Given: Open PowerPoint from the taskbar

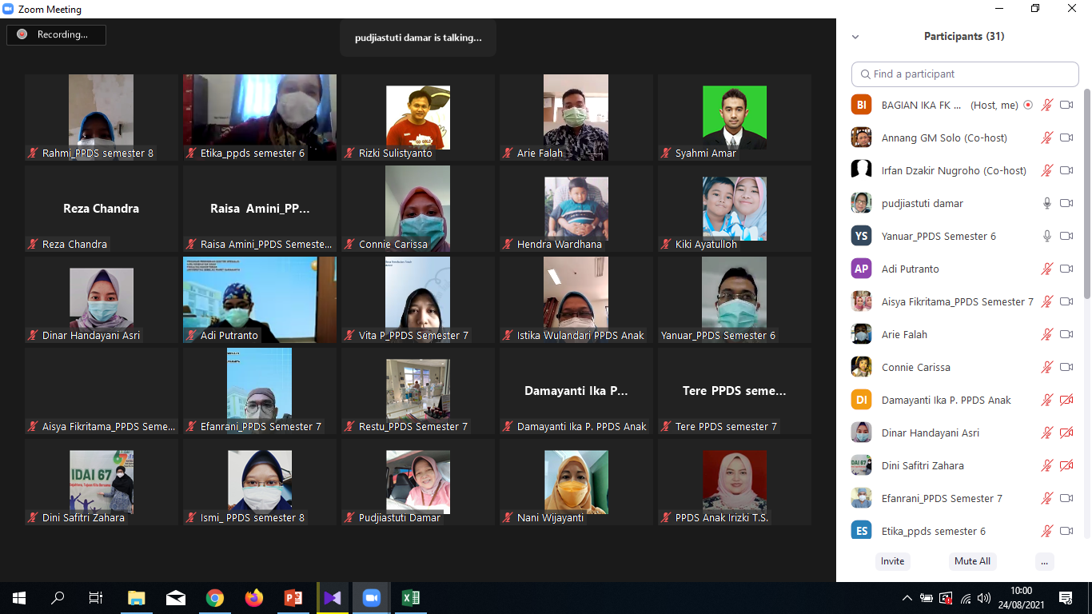Looking at the screenshot, I should [293, 598].
